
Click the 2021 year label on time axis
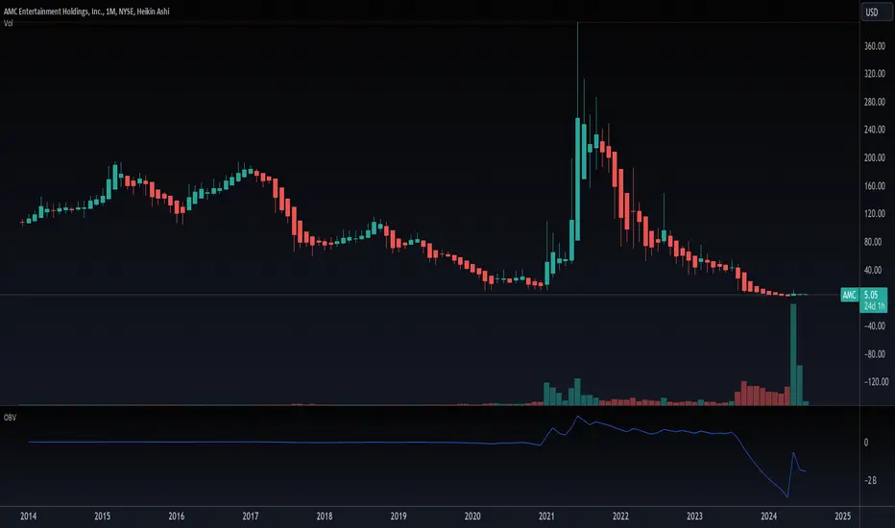pos(546,516)
